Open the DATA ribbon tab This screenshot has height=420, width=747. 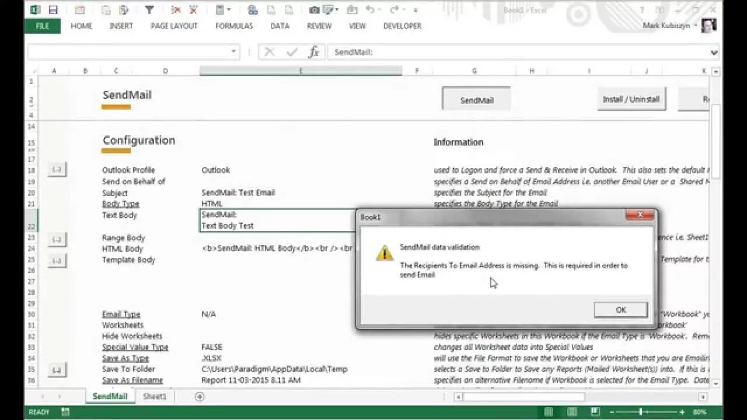[x=280, y=26]
